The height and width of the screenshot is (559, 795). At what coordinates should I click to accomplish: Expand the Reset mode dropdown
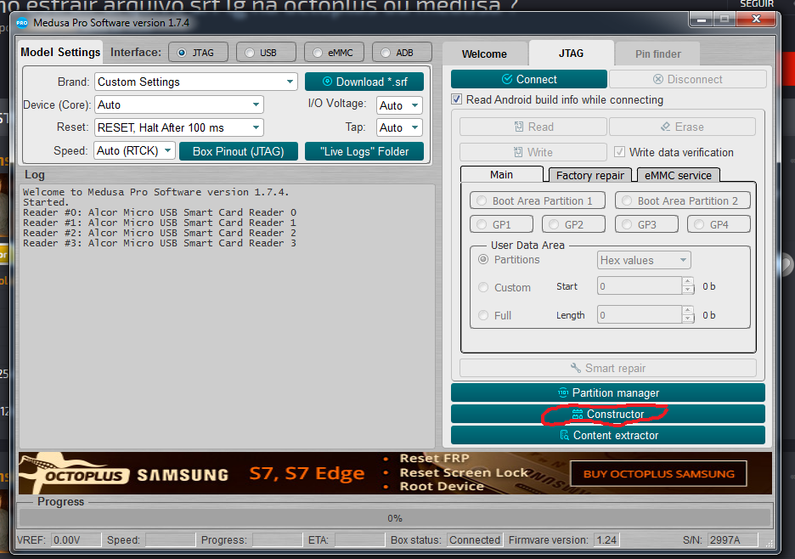pos(179,127)
